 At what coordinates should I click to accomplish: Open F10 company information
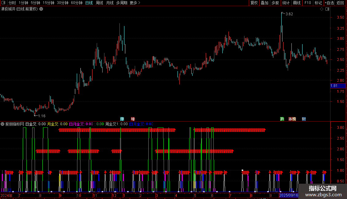tap(308, 3)
